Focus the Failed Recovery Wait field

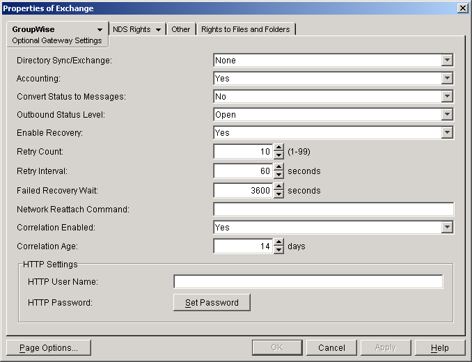(243, 191)
